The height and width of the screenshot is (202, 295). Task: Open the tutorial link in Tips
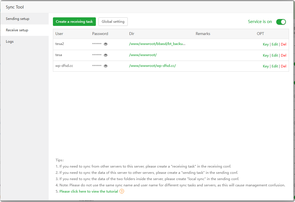click(88, 191)
